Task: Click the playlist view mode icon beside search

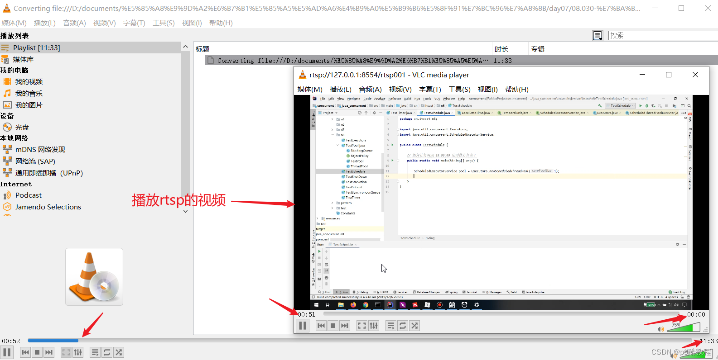Action: tap(598, 35)
